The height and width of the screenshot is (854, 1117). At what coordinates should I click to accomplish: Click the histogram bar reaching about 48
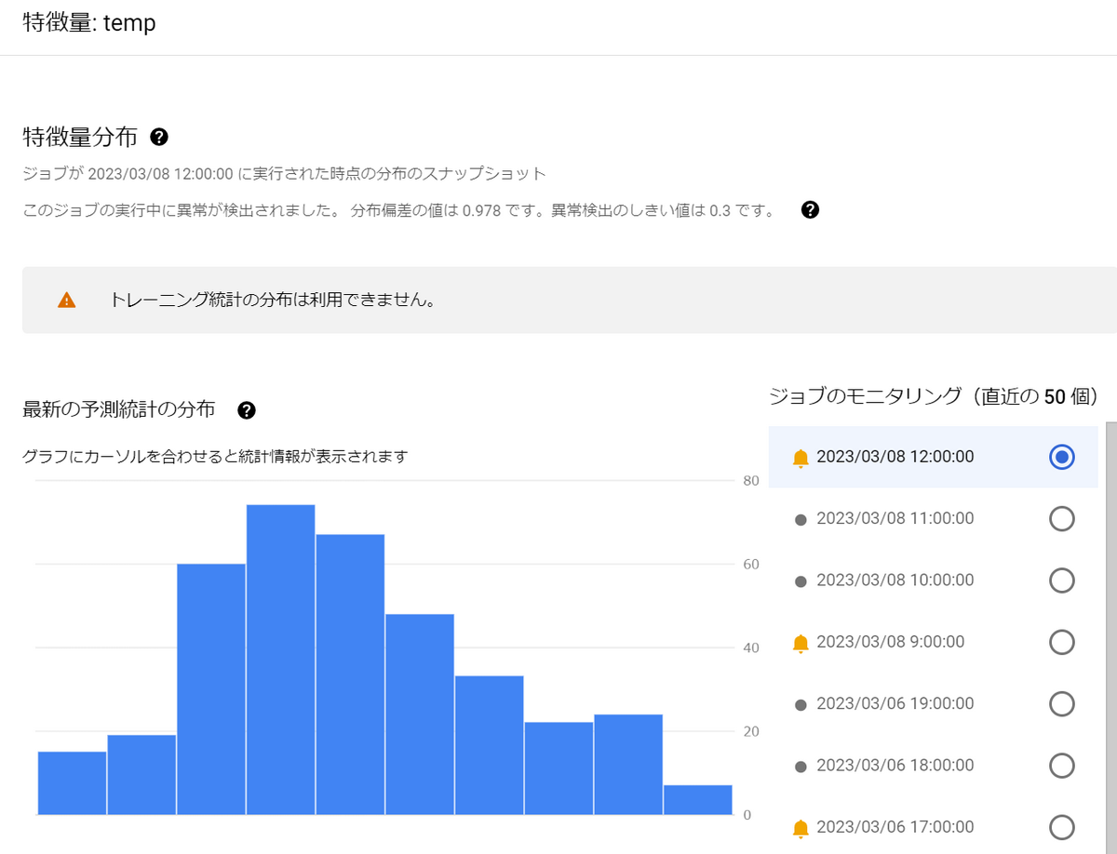coord(420,714)
